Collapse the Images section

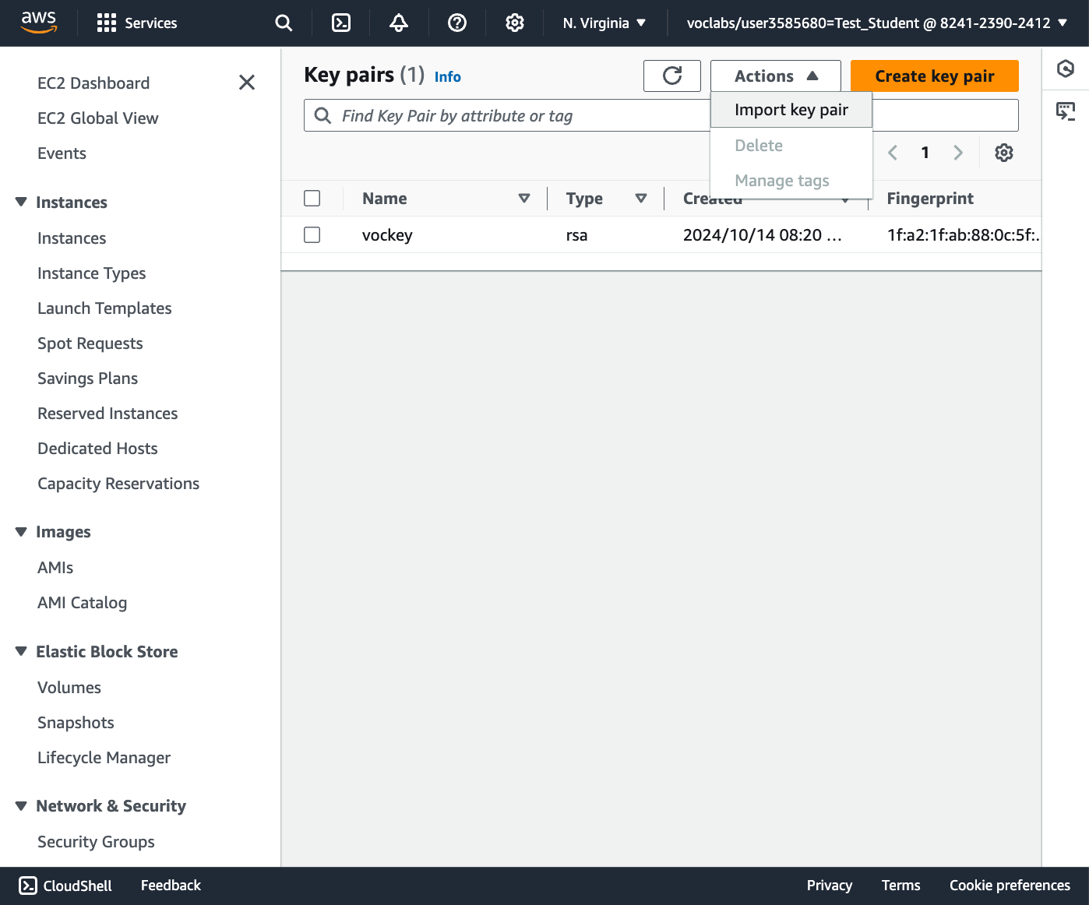(x=21, y=532)
